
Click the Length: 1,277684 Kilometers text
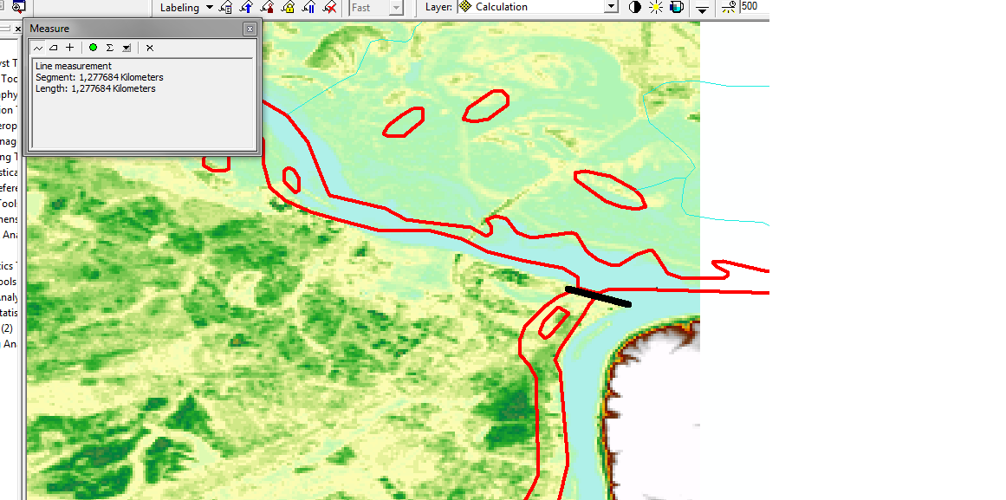click(x=95, y=88)
